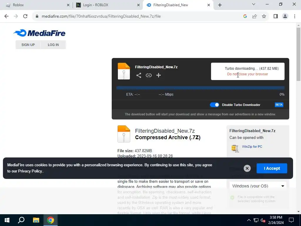Click the MediaFire logo
This screenshot has width=301, height=226.
tap(39, 33)
